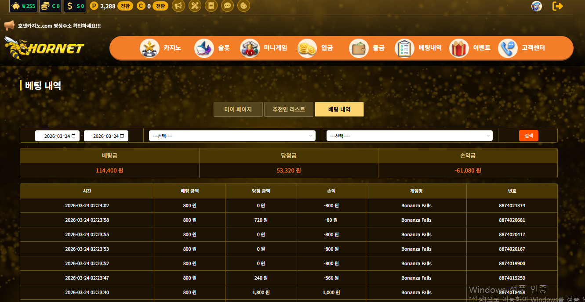Open the 카지노 menu item
This screenshot has width=585, height=302.
(161, 48)
